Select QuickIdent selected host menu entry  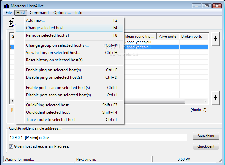coord(69,112)
